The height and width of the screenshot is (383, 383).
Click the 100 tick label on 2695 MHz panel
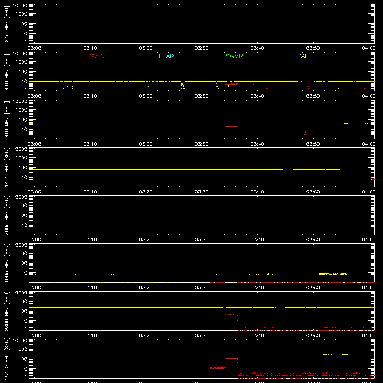click(23, 215)
